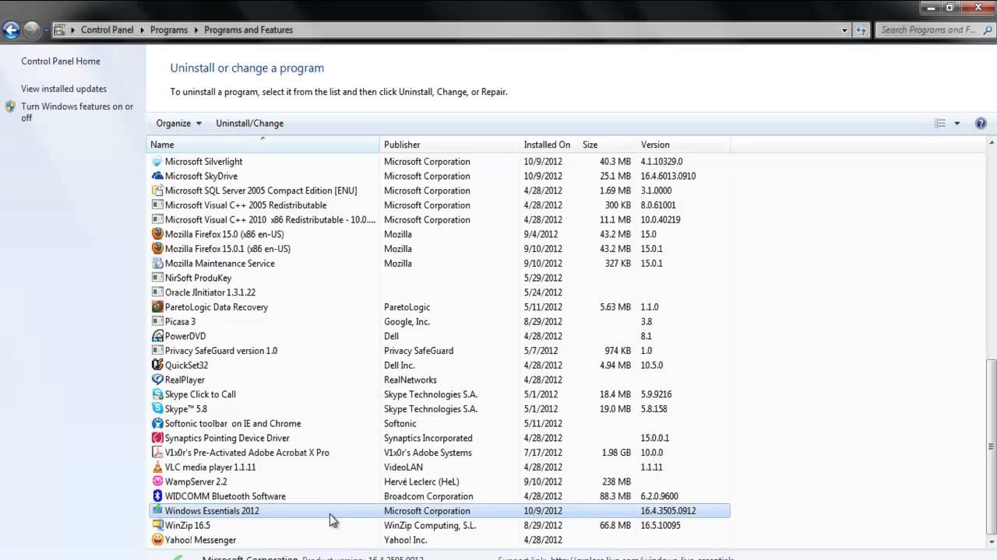Click the 7/17/2012 installed date cell
Viewport: 997px width, 560px height.
[542, 453]
